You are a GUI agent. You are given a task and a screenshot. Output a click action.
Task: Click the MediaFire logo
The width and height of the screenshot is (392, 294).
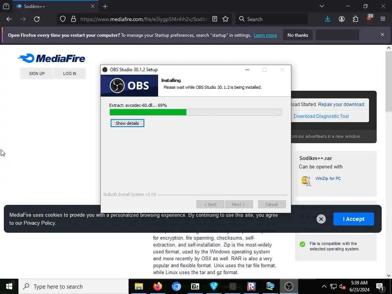point(51,58)
